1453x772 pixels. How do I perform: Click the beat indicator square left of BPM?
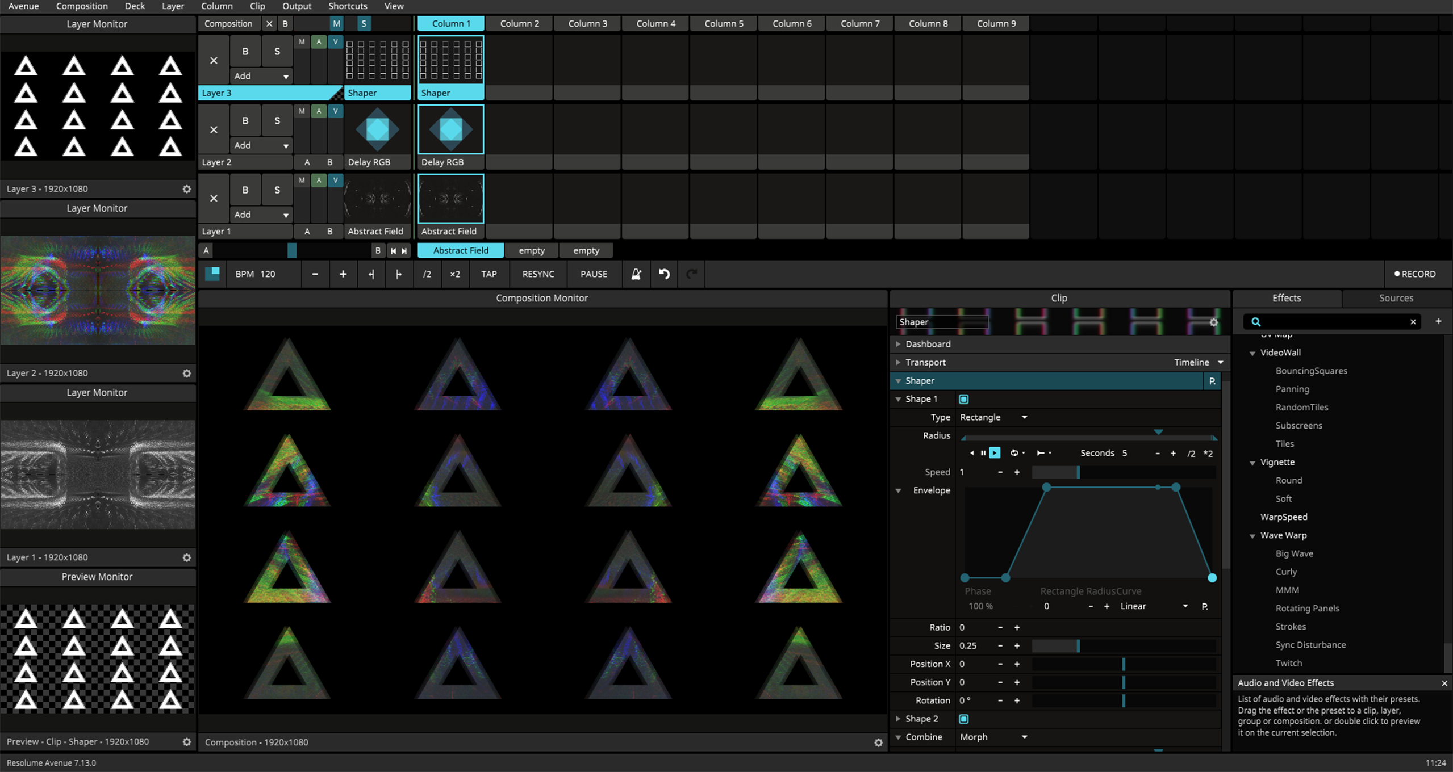pos(212,274)
